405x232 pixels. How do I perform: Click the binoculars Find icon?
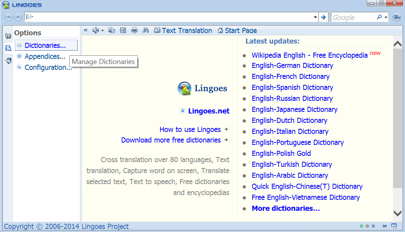click(x=146, y=30)
